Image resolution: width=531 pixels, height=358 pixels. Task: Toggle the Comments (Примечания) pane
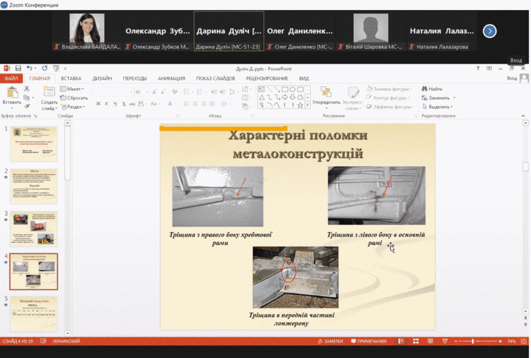tap(368, 341)
